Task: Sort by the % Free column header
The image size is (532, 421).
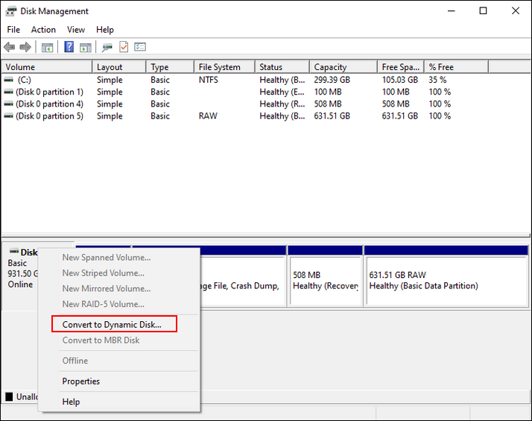Action: (457, 67)
